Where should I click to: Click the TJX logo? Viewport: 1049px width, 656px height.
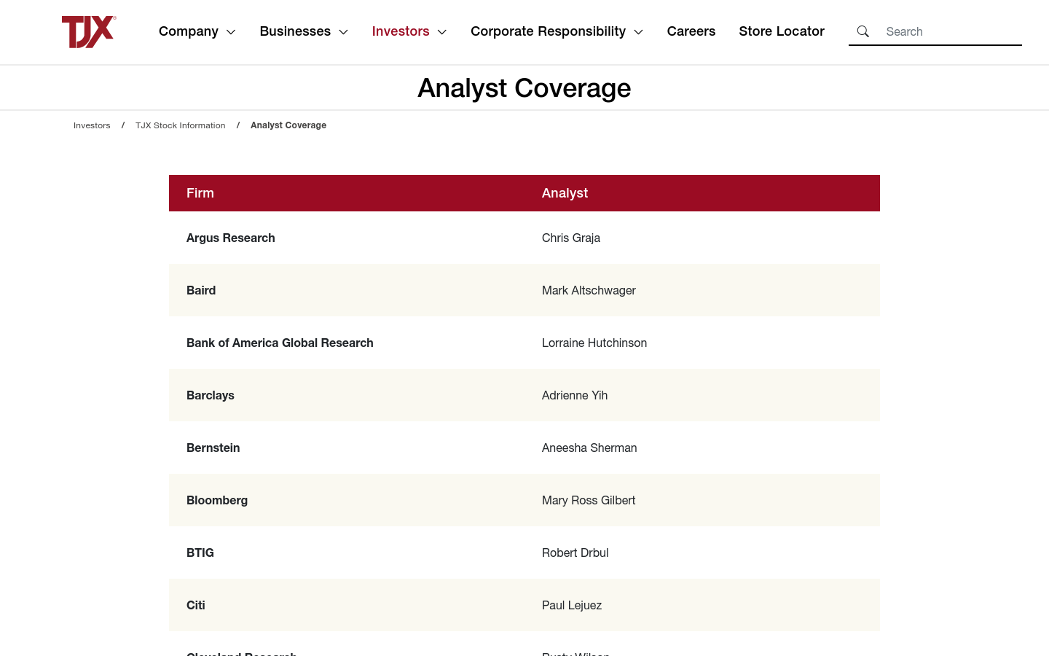pyautogui.click(x=89, y=32)
